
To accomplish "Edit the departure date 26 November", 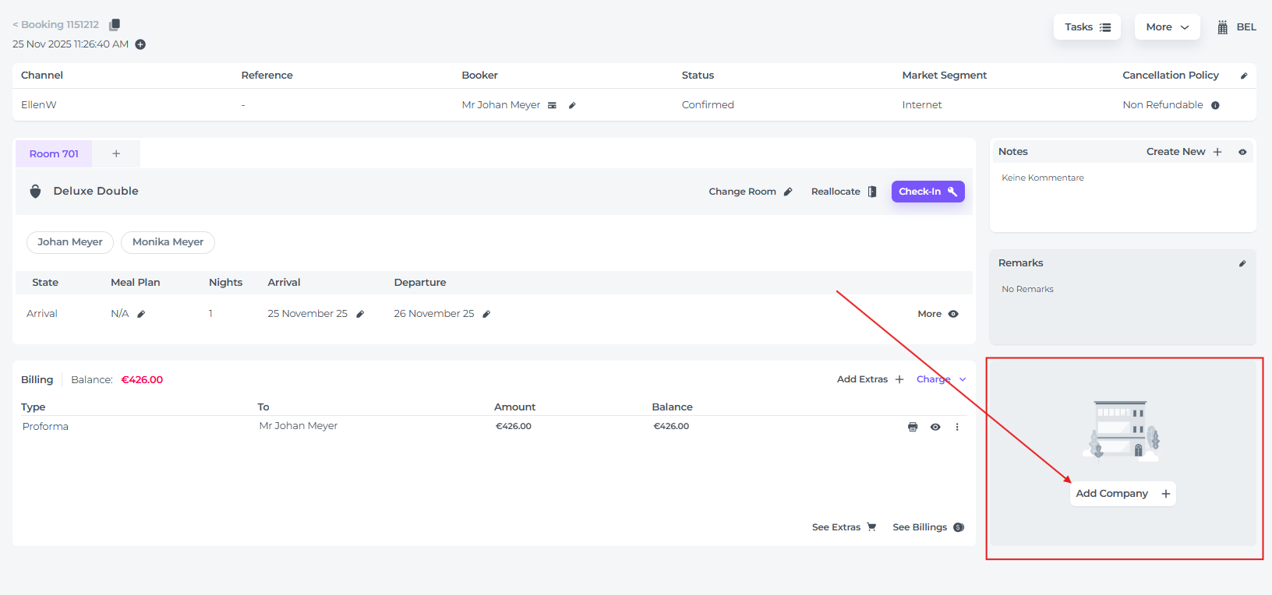I will click(486, 314).
